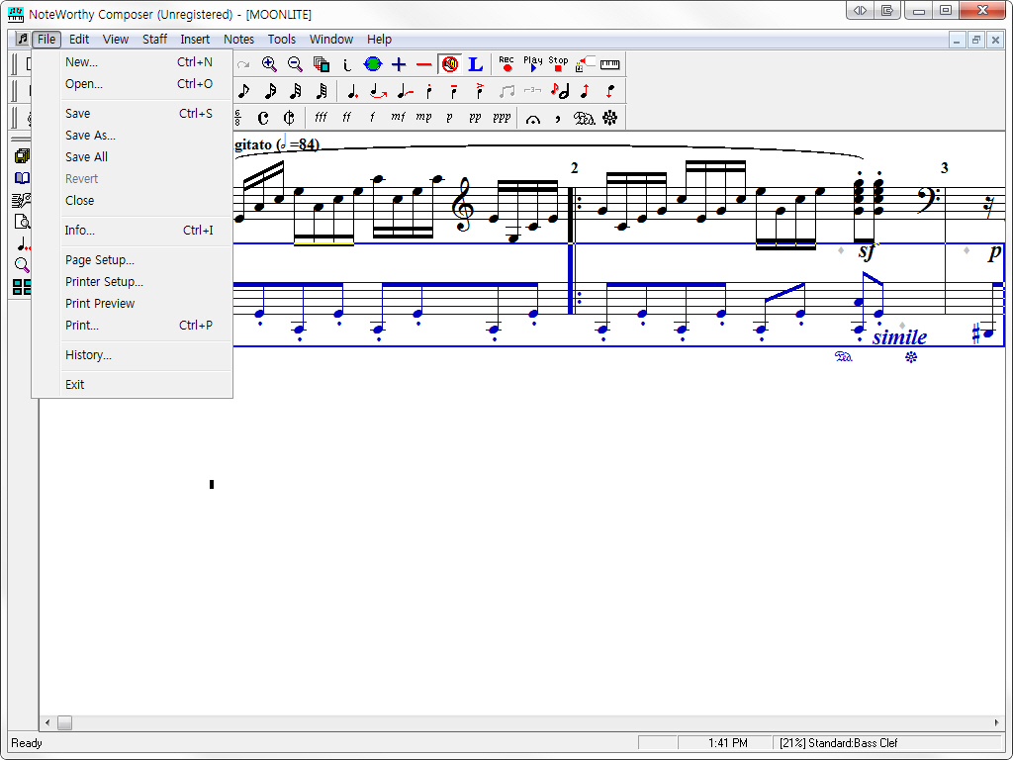Toggle the tenuto articulation
Viewport: 1013px width, 760px height.
click(454, 91)
